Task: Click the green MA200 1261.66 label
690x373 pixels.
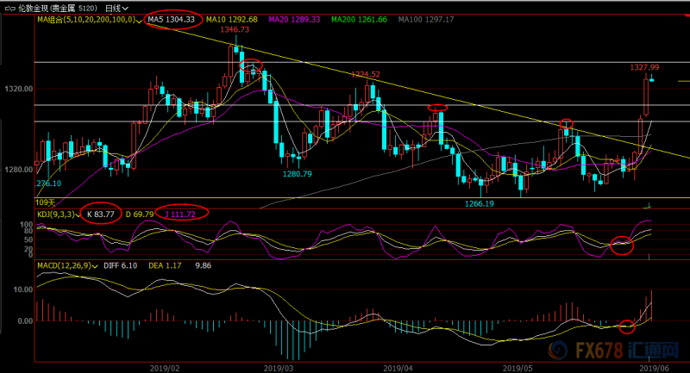Action: click(x=359, y=19)
